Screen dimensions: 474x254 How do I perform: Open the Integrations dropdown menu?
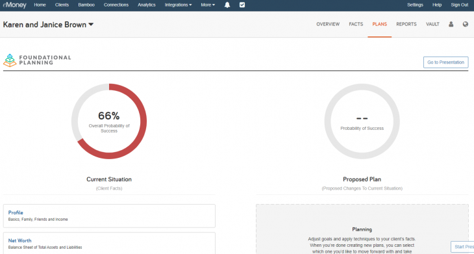(x=178, y=5)
